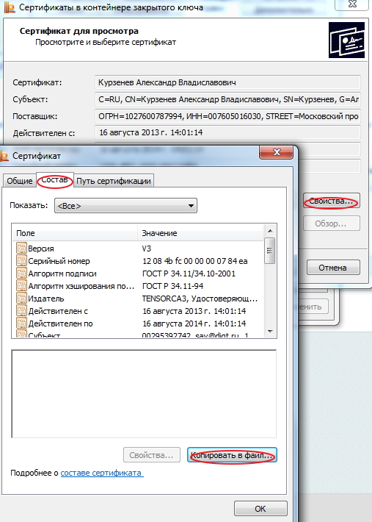Open the Путь сертификации tab

114,181
